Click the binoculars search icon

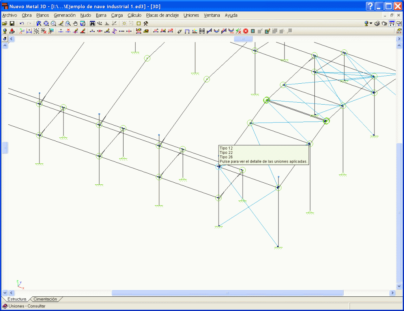(92, 24)
